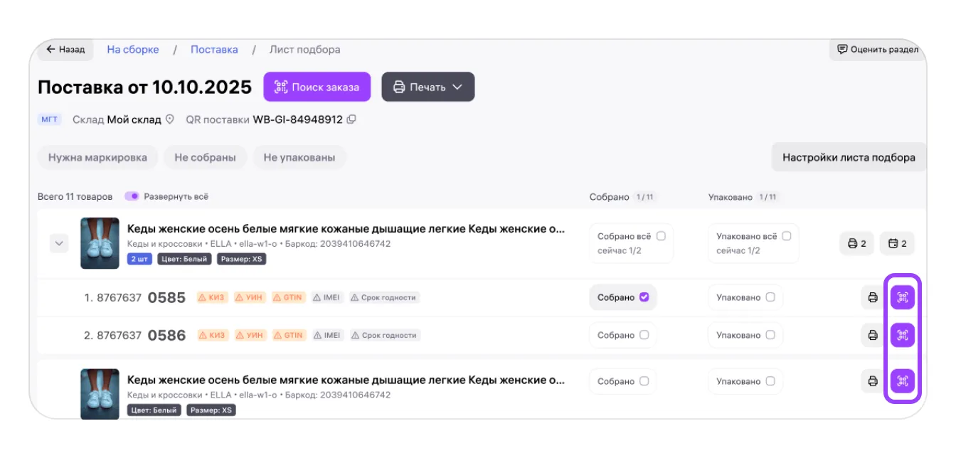The image size is (956, 458).
Task: Copy the supply QR code WB-GI-84948912
Action: click(x=351, y=119)
